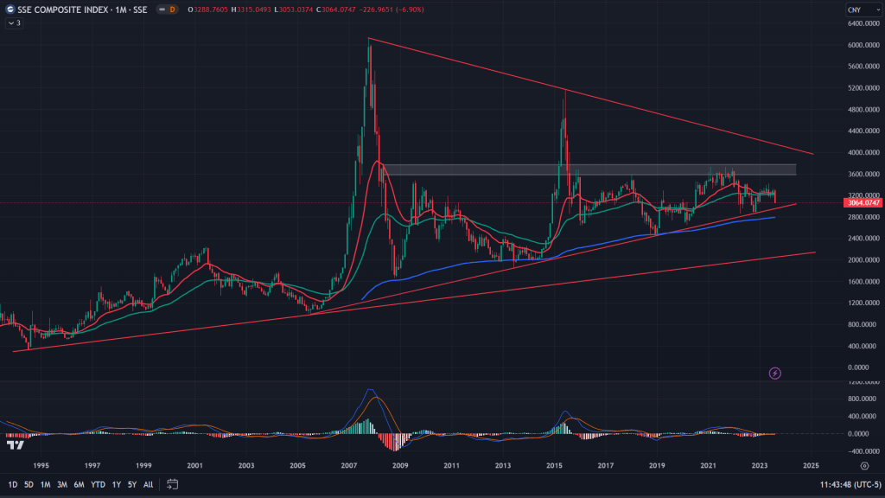This screenshot has height=498, width=885.
Task: Open Go to date calendar icon
Action: [172, 484]
